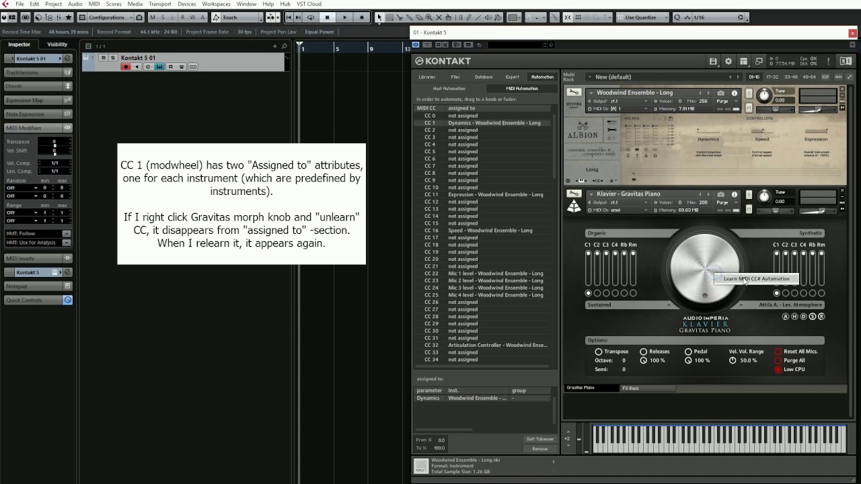Open the Transport menu
The width and height of the screenshot is (861, 484).
pyautogui.click(x=160, y=4)
